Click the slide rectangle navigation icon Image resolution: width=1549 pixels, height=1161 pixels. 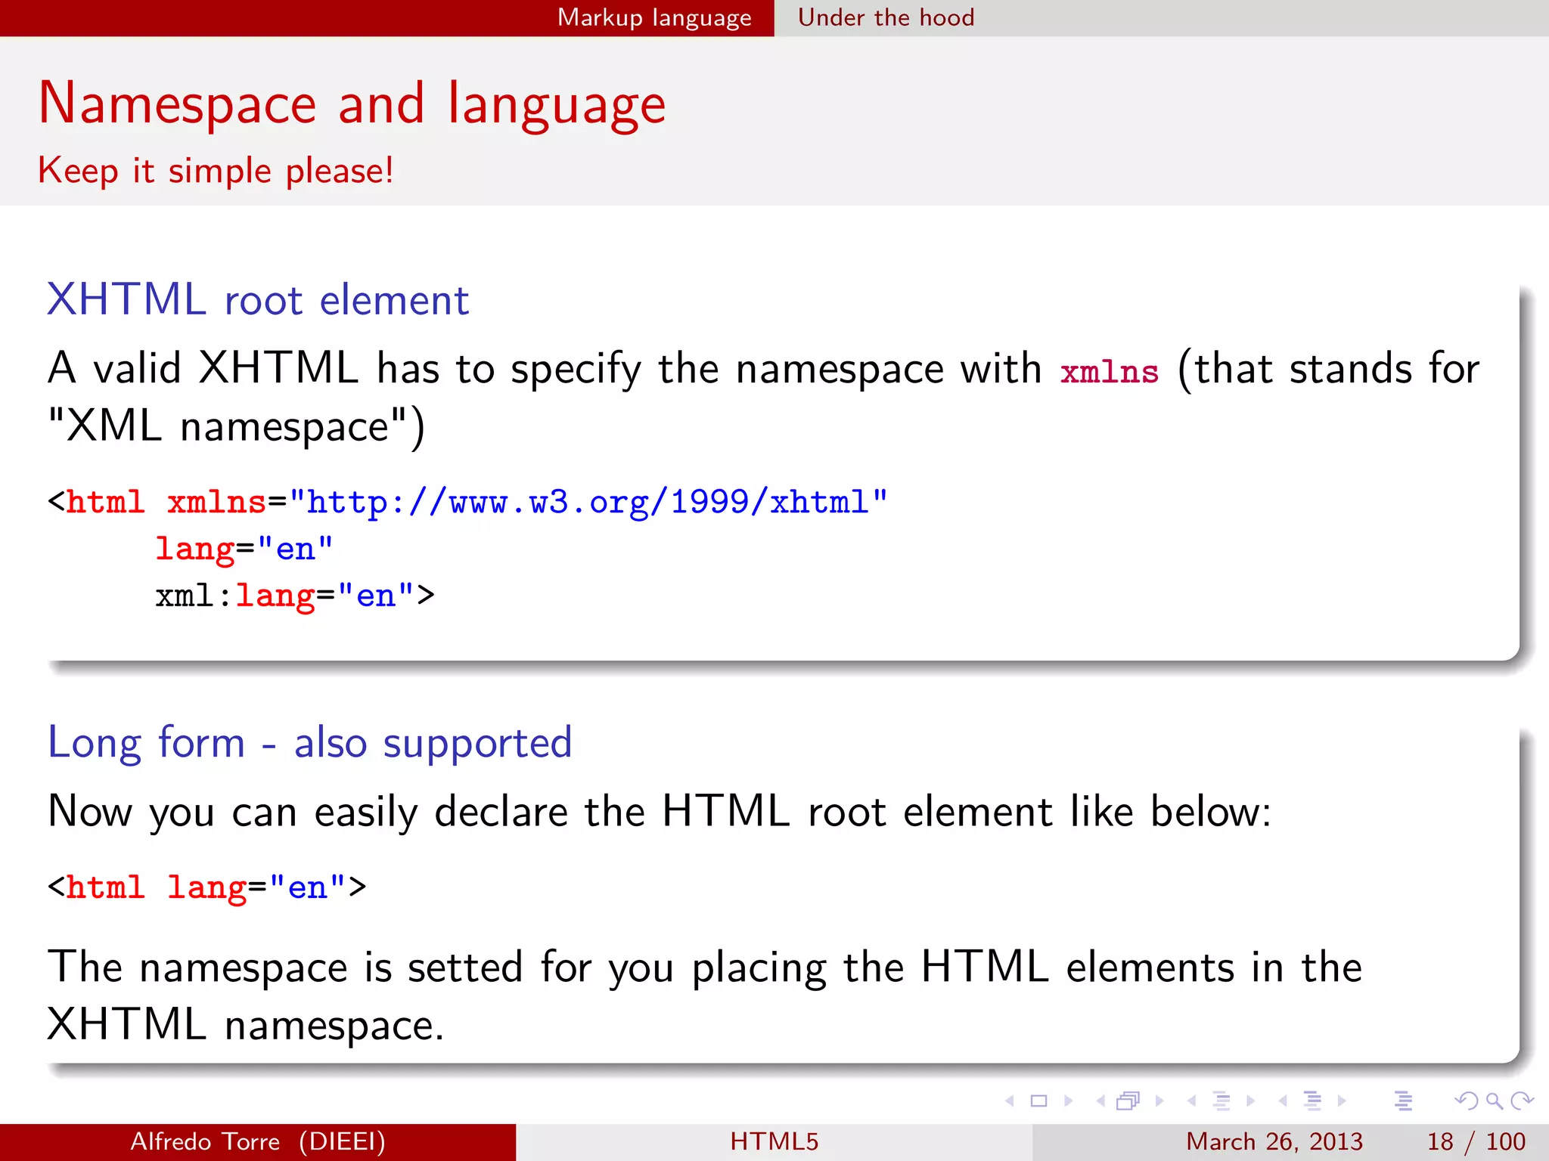tap(1039, 1101)
